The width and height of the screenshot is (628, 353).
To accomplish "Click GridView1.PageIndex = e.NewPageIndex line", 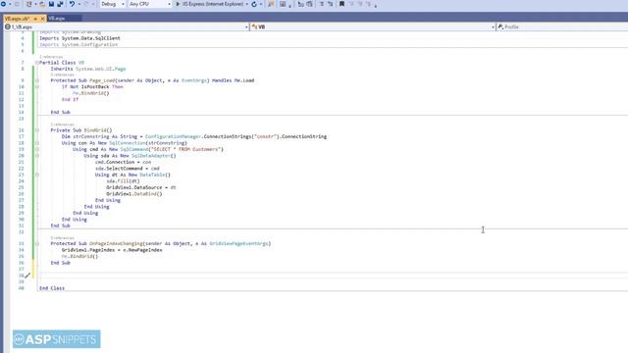I will 112,250.
